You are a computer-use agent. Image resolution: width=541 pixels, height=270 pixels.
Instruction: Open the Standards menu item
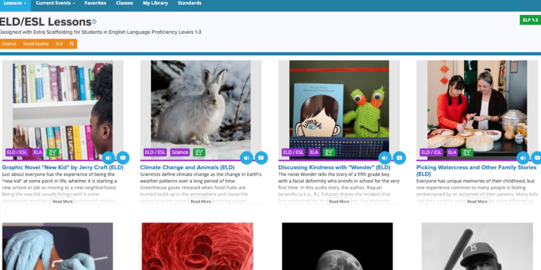[190, 4]
